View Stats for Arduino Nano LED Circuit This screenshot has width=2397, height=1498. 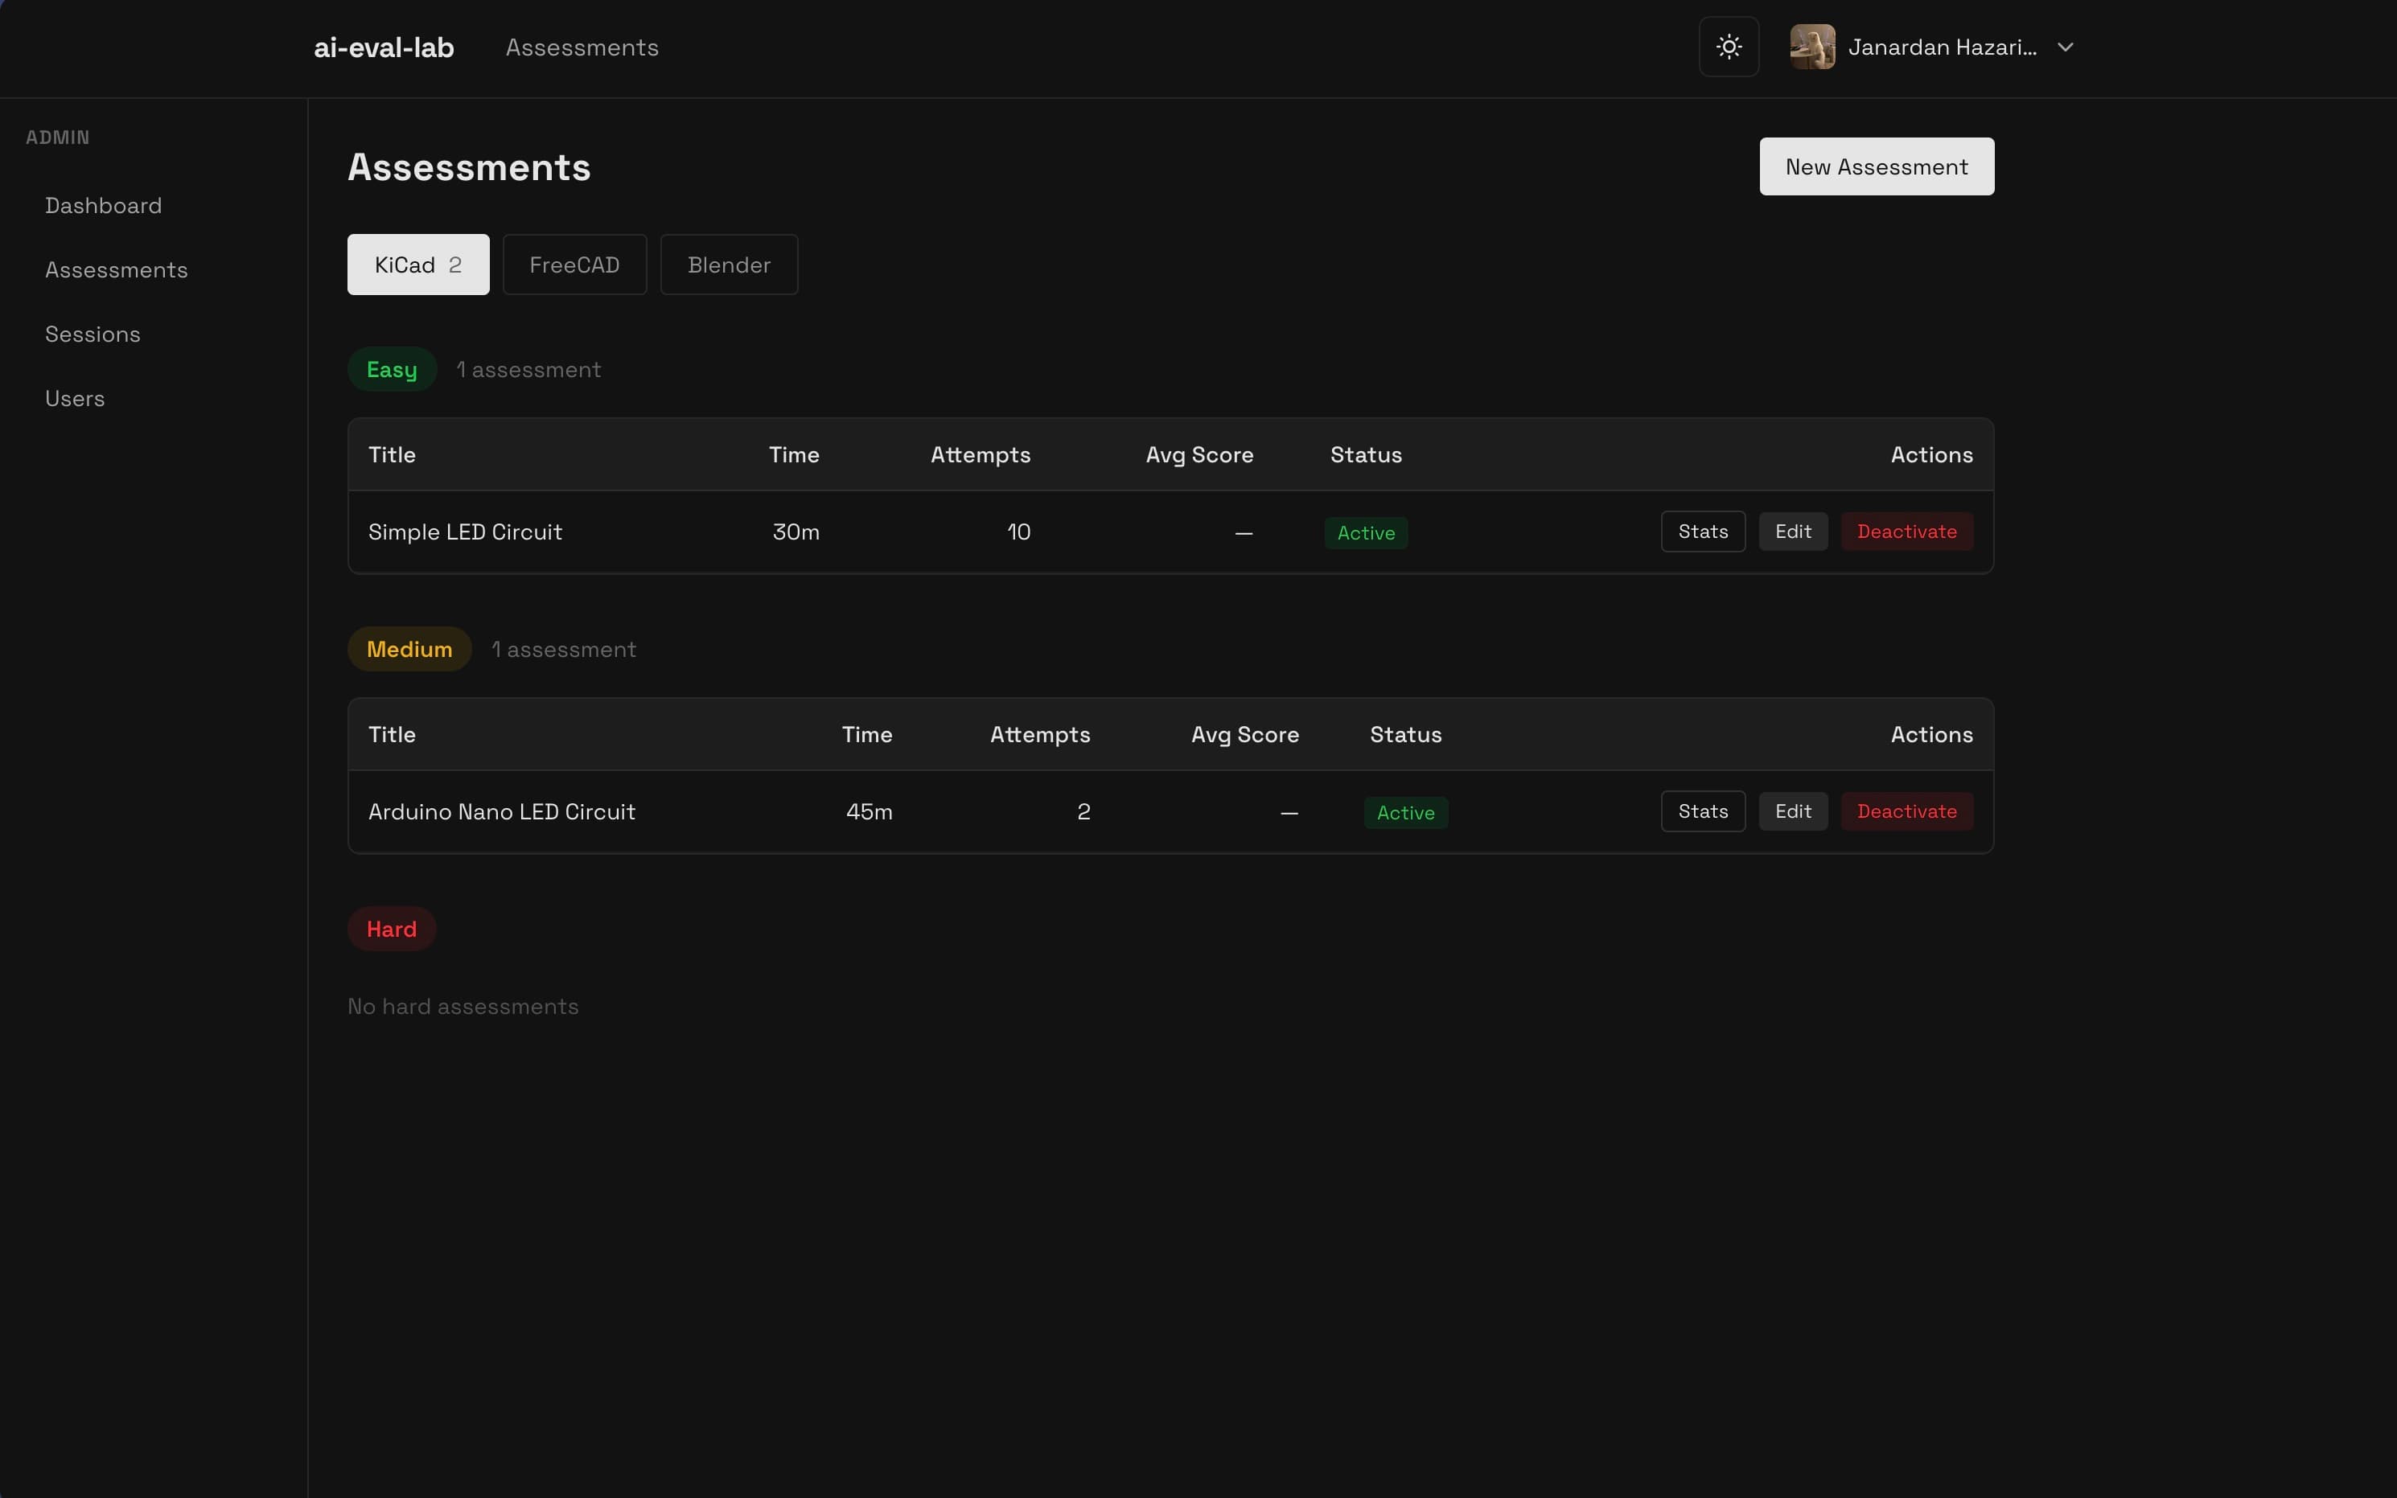[x=1702, y=811]
